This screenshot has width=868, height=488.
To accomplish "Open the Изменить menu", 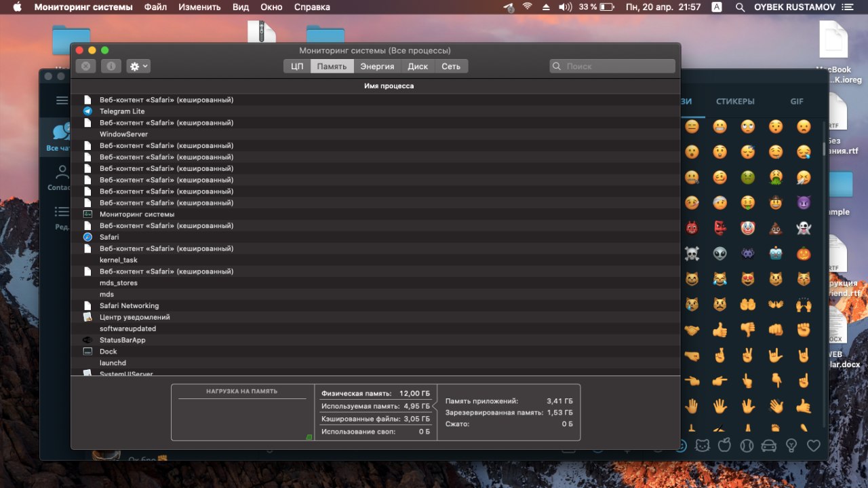I will coord(199,7).
